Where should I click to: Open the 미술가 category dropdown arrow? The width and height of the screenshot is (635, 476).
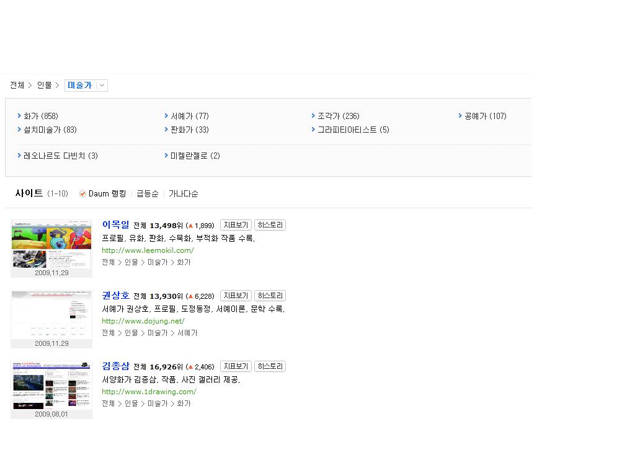coord(102,86)
